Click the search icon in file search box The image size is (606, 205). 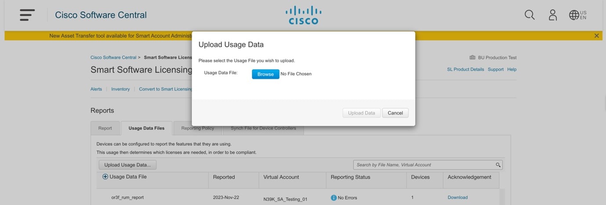click(x=498, y=165)
